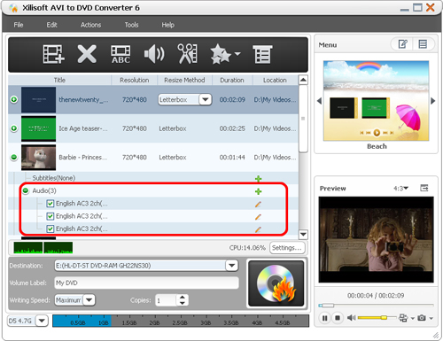Toggle second English AC3 2ch checkbox

pyautogui.click(x=51, y=216)
